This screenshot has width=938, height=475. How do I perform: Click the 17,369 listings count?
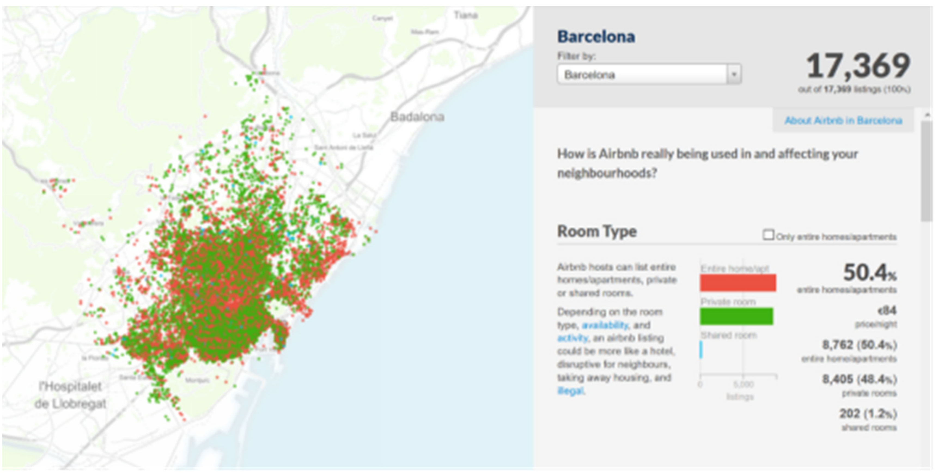click(858, 66)
